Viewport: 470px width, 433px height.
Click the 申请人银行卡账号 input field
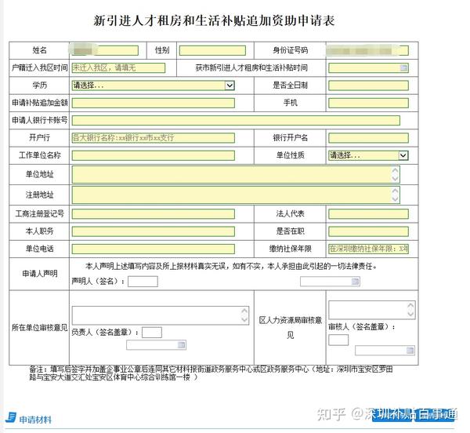coord(236,120)
